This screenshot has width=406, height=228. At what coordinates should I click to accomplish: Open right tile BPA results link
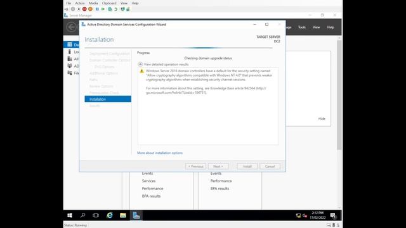point(219,189)
